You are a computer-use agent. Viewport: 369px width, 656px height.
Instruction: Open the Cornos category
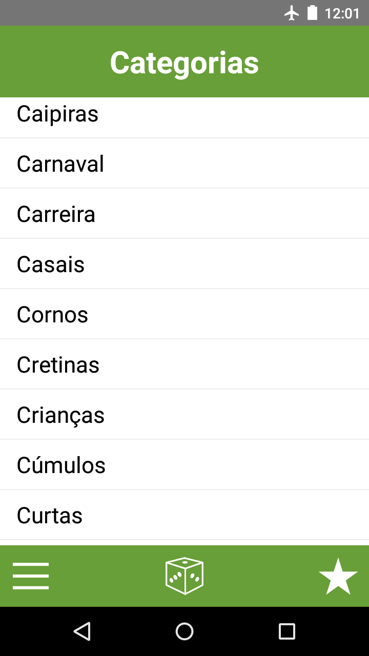click(184, 314)
